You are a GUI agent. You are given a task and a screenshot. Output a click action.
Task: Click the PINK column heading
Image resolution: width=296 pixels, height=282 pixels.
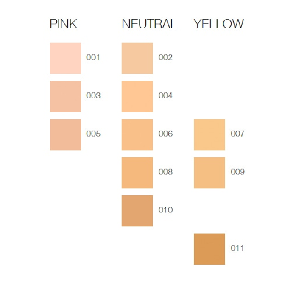coord(64,24)
